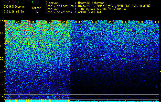
Task: Click the observer name Masayuki Kobayashi
Action: tap(92, 3)
